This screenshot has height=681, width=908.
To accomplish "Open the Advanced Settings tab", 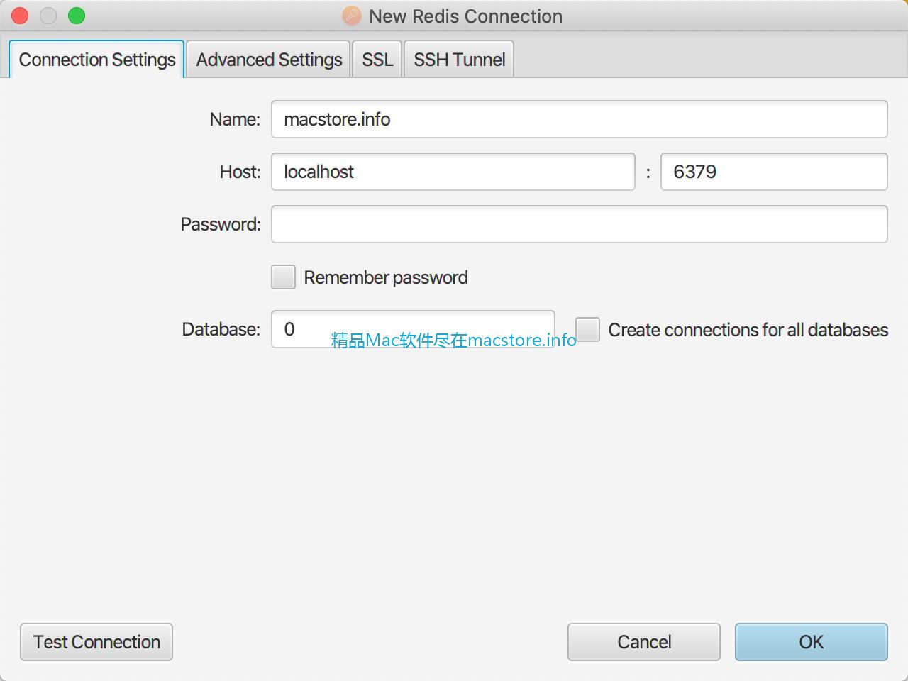I will point(269,60).
